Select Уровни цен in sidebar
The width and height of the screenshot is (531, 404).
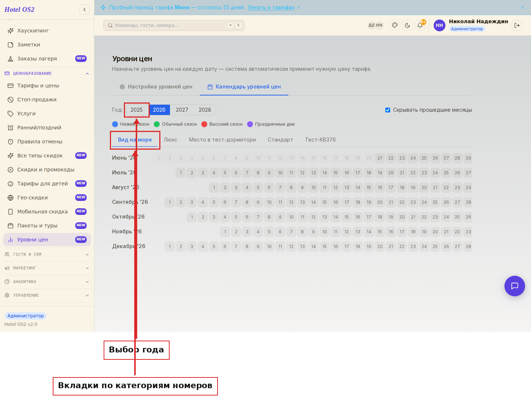tap(47, 240)
